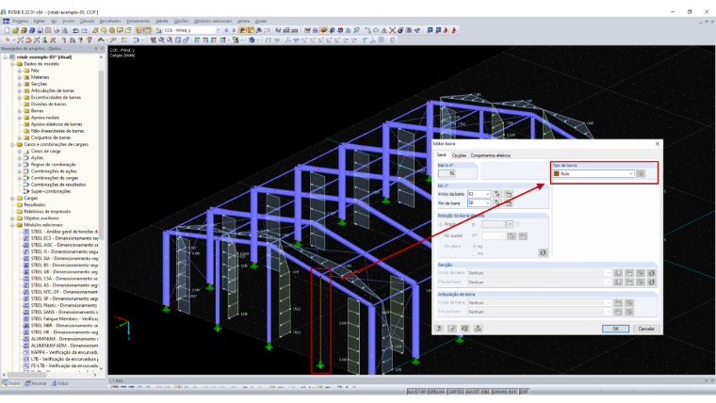
Task: Open the Módulos adicionais menu
Action: pyautogui.click(x=213, y=21)
